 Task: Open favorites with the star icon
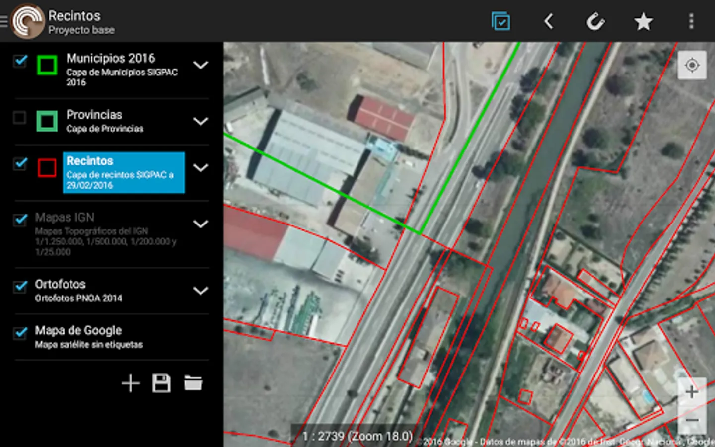coord(643,21)
